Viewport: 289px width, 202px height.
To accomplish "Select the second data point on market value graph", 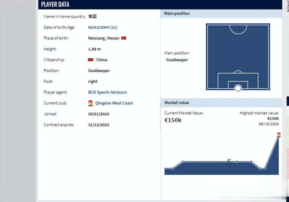I will tap(183, 161).
